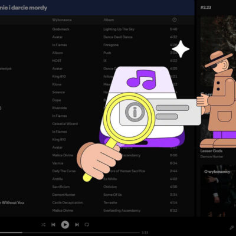This screenshot has height=236, width=236.
Task: Open the Ex Nihilo album link
Action: point(110,179)
